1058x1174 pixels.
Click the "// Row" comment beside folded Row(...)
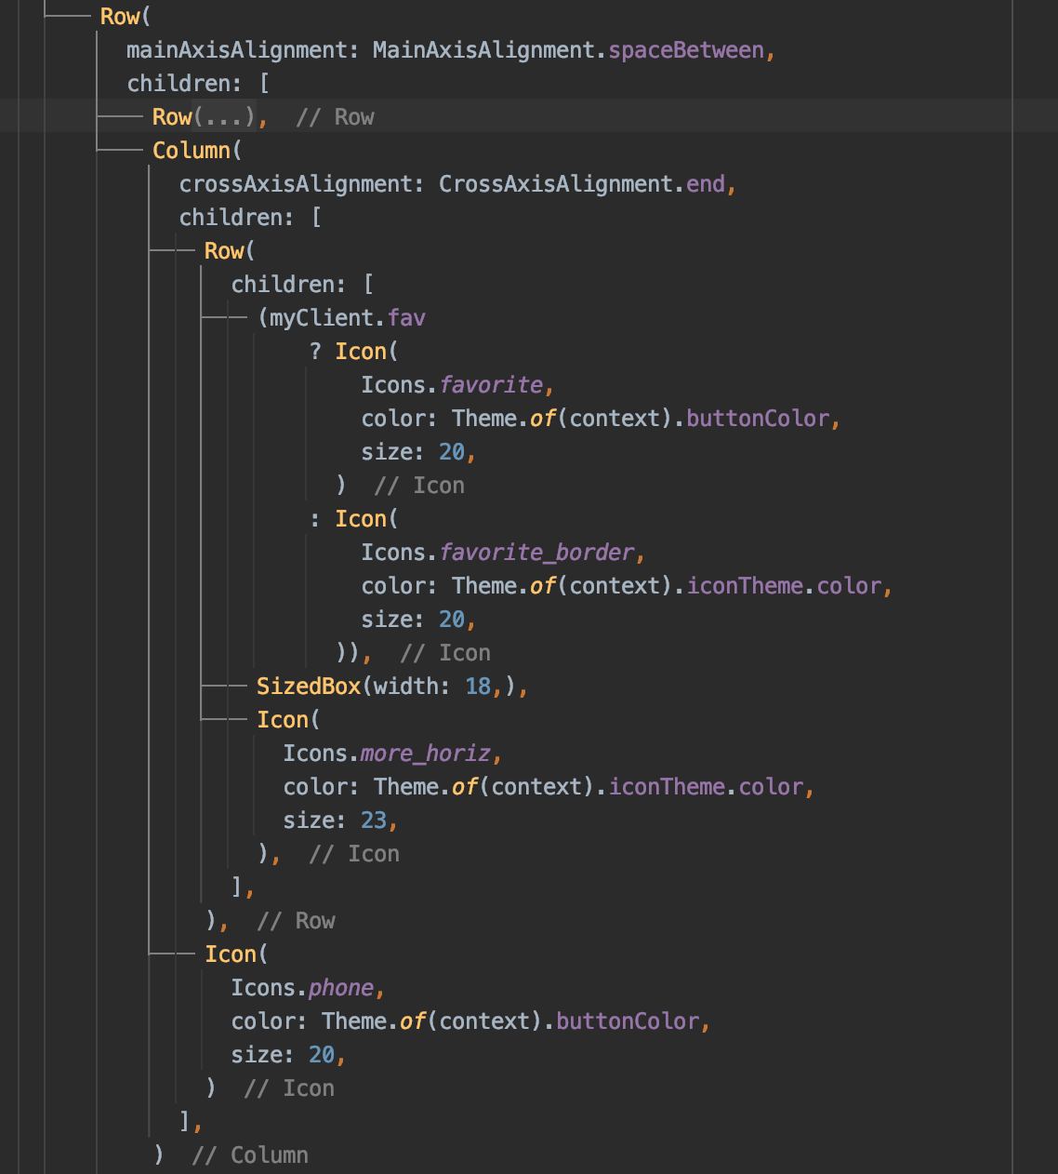pyautogui.click(x=335, y=117)
